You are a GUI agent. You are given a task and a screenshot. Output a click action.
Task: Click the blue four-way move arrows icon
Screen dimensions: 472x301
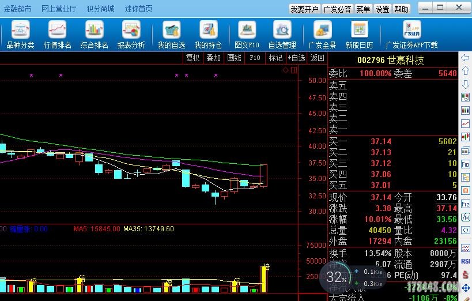click(x=466, y=288)
